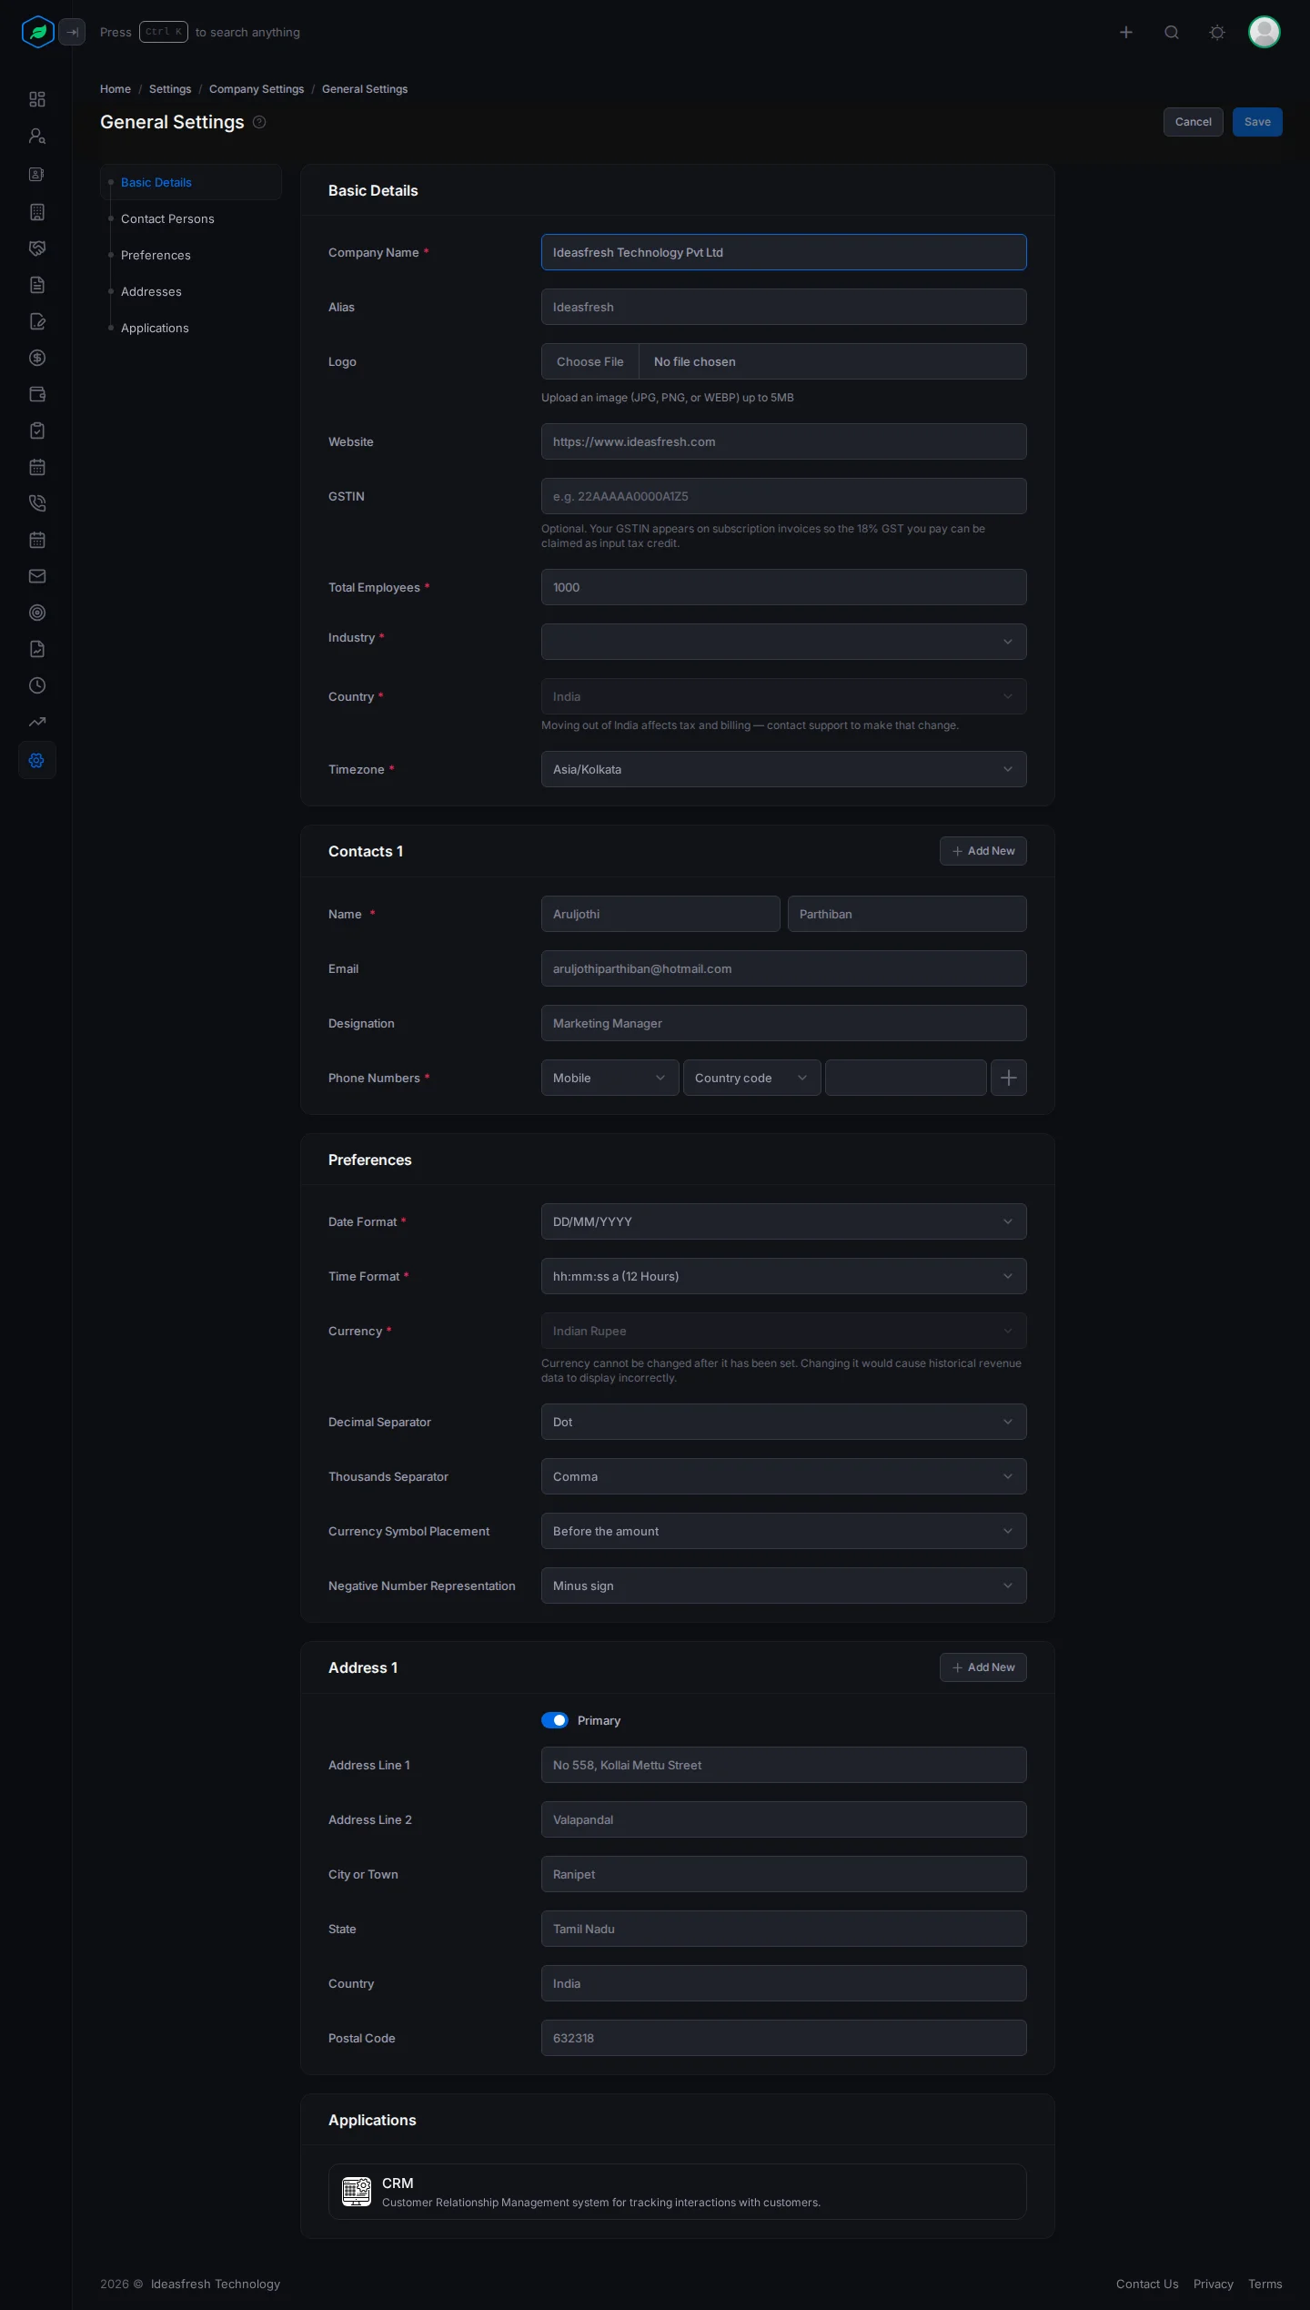The width and height of the screenshot is (1310, 2310).
Task: Click the blue settings gear icon
Action: click(x=37, y=760)
